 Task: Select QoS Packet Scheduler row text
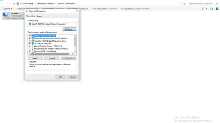tap(43, 43)
